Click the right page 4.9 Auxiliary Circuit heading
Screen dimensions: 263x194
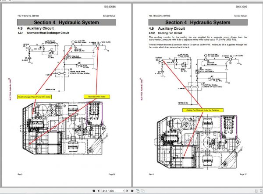click(167, 28)
